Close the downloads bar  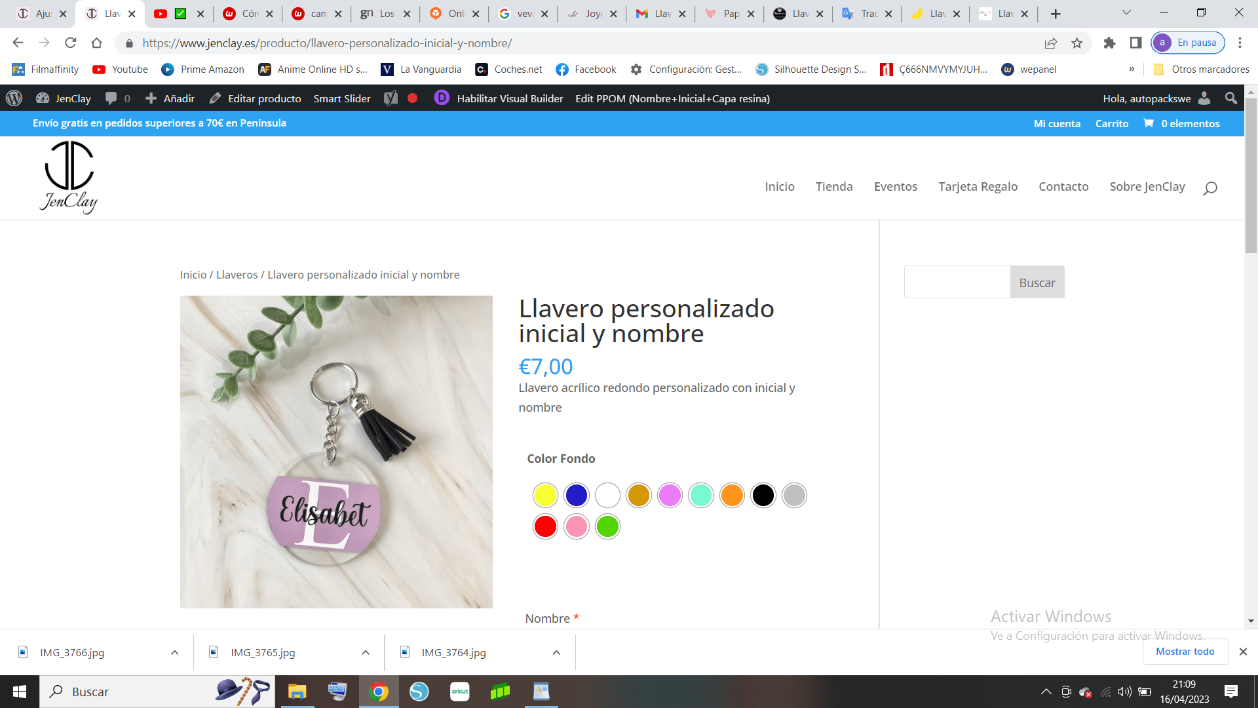coord(1243,652)
